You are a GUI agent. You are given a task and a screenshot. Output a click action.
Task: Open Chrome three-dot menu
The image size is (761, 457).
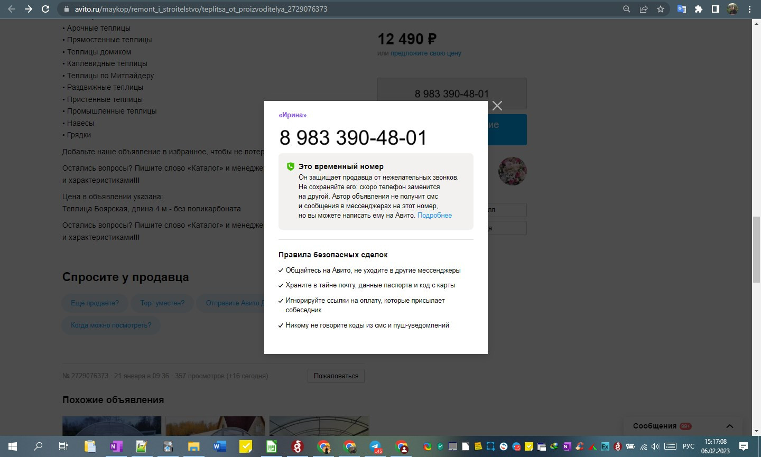pyautogui.click(x=749, y=9)
